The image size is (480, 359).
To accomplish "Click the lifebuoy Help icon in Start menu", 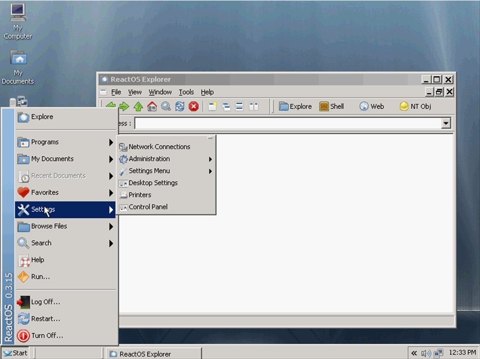I will (x=23, y=260).
